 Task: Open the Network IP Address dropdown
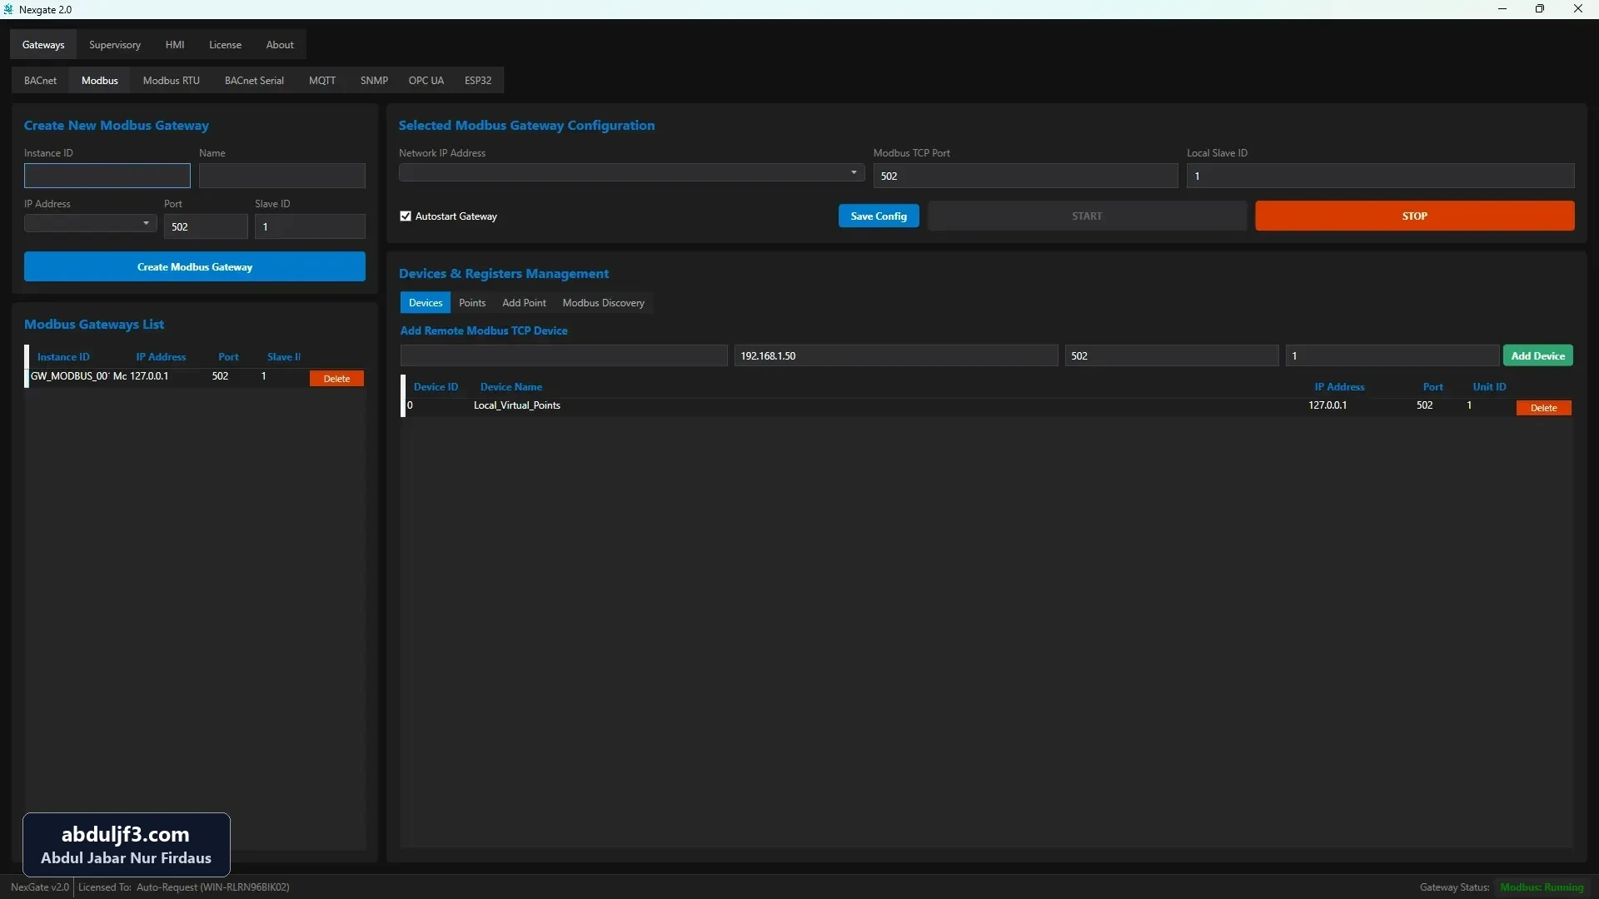[x=631, y=173]
